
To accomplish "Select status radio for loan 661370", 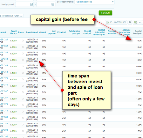I will tap(23, 105).
